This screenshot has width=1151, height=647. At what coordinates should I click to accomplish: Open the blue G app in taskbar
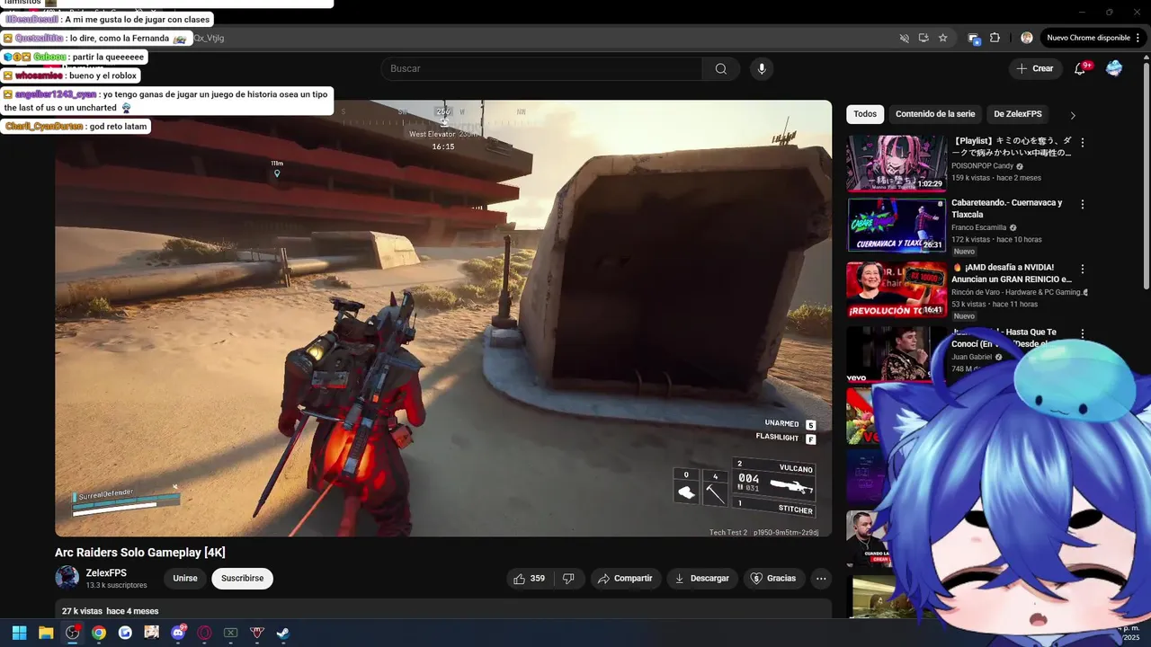pyautogui.click(x=125, y=633)
